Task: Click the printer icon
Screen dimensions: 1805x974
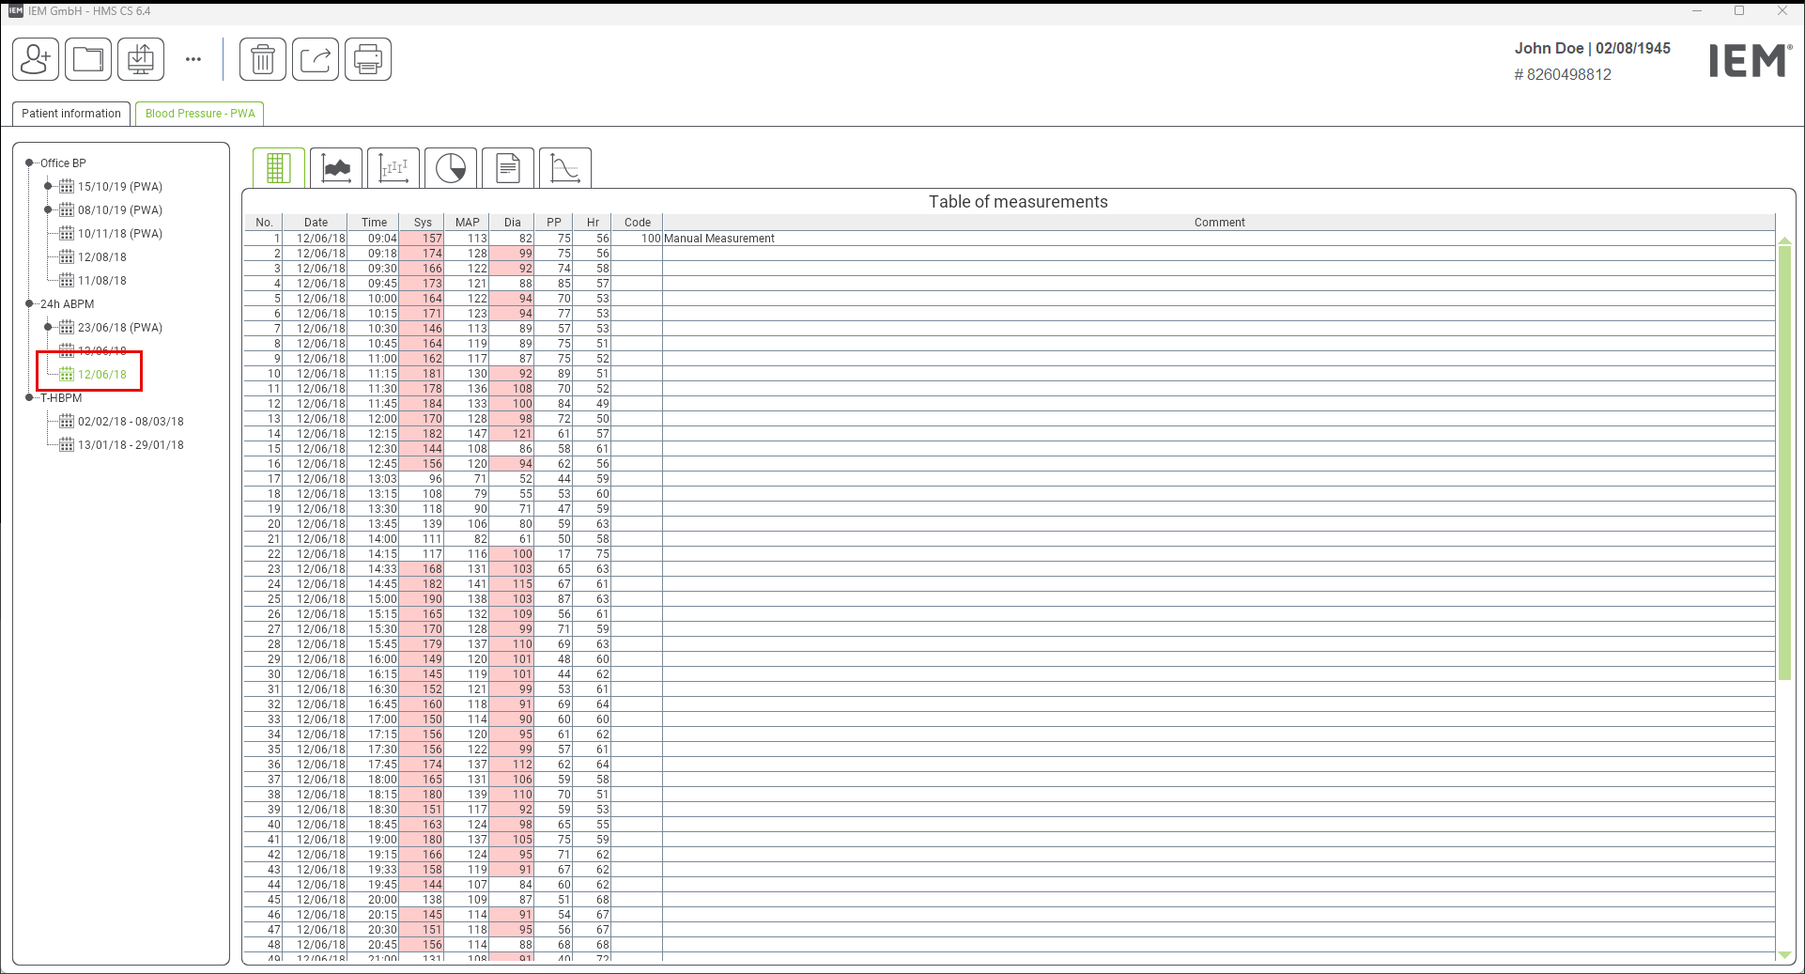Action: pos(368,59)
